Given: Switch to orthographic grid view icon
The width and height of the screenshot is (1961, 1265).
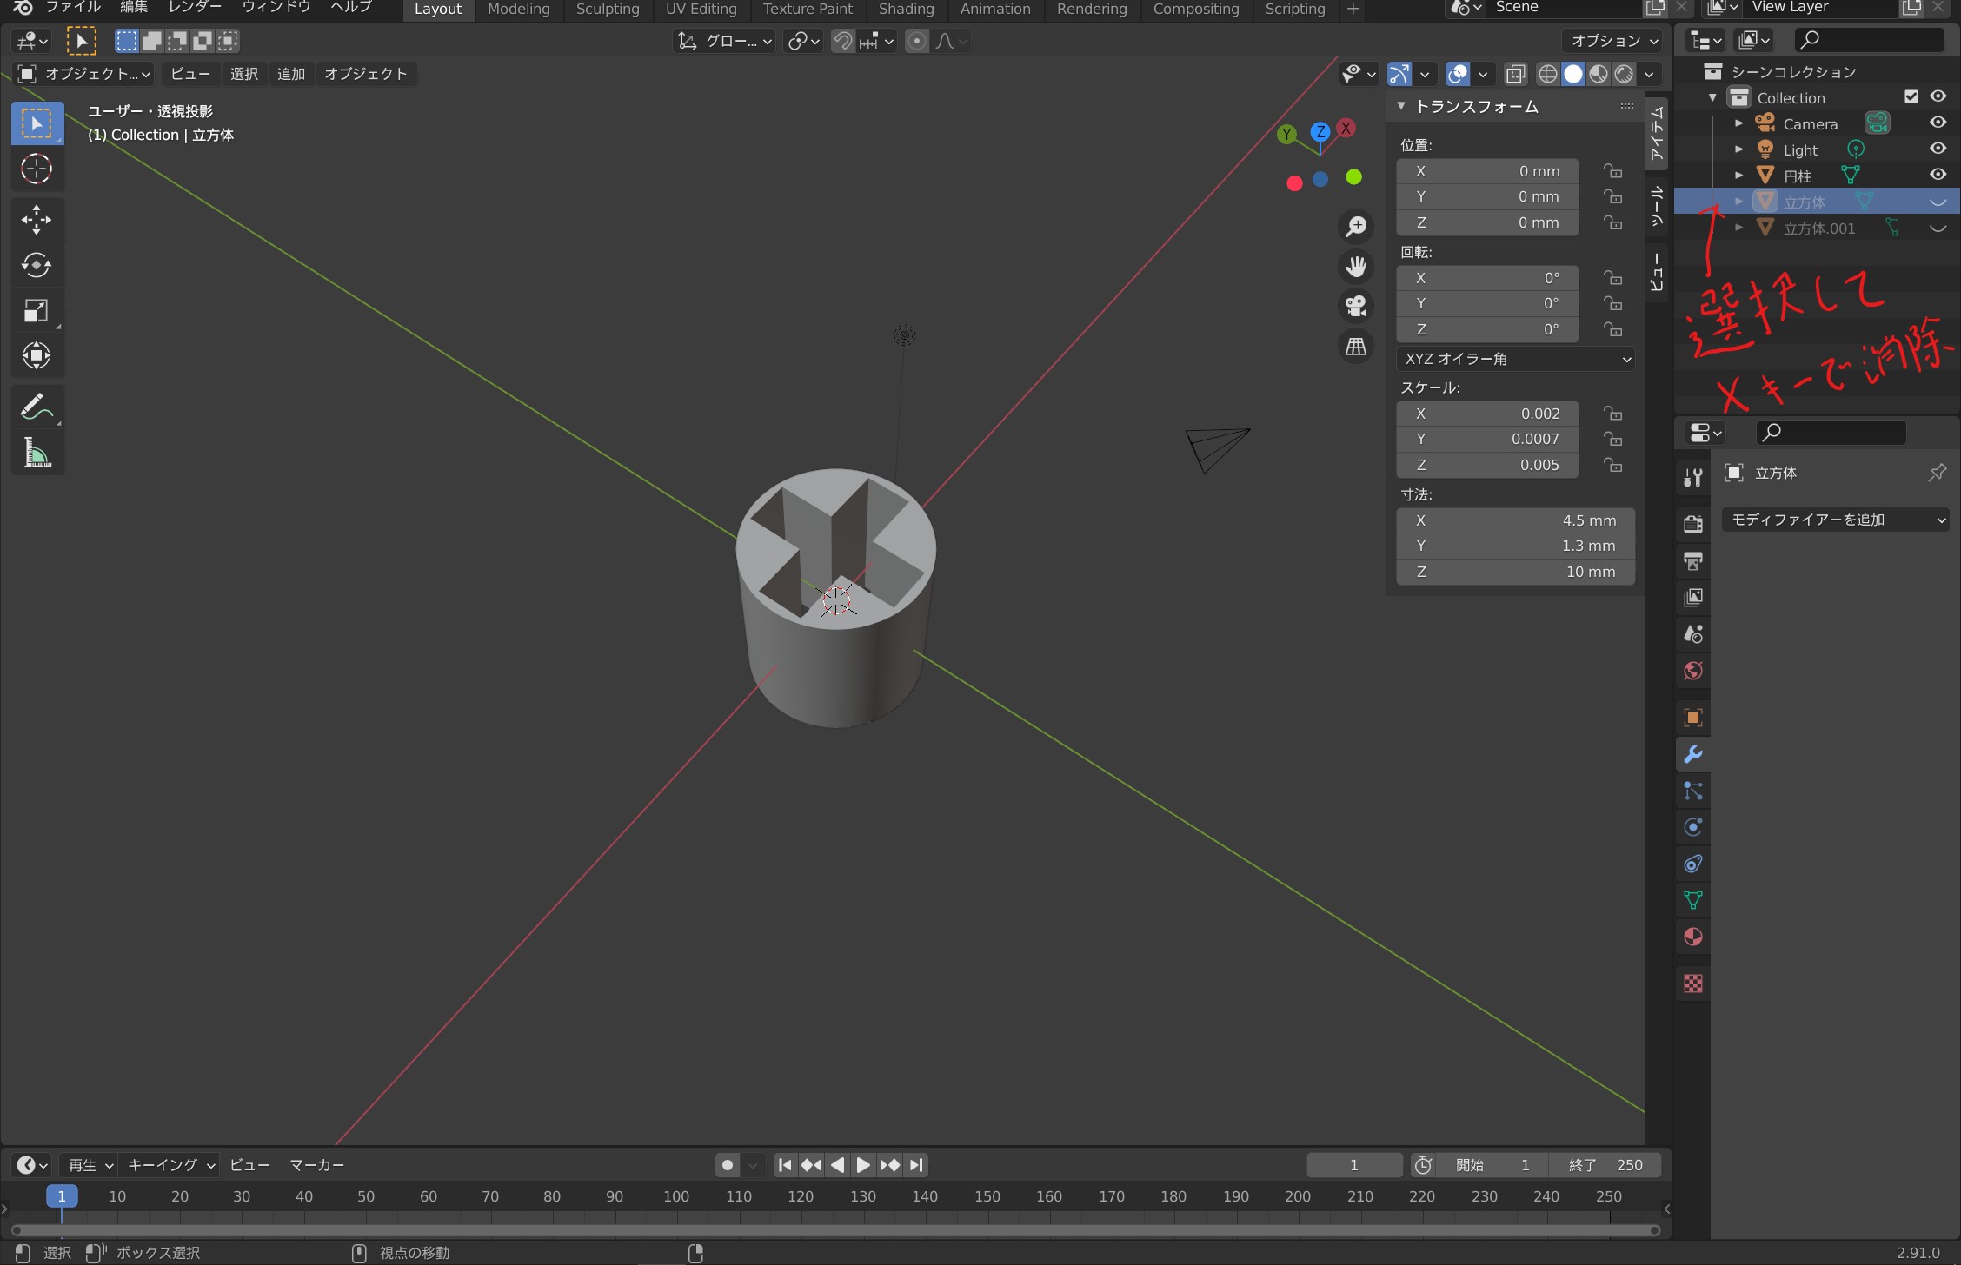Looking at the screenshot, I should [x=1356, y=347].
